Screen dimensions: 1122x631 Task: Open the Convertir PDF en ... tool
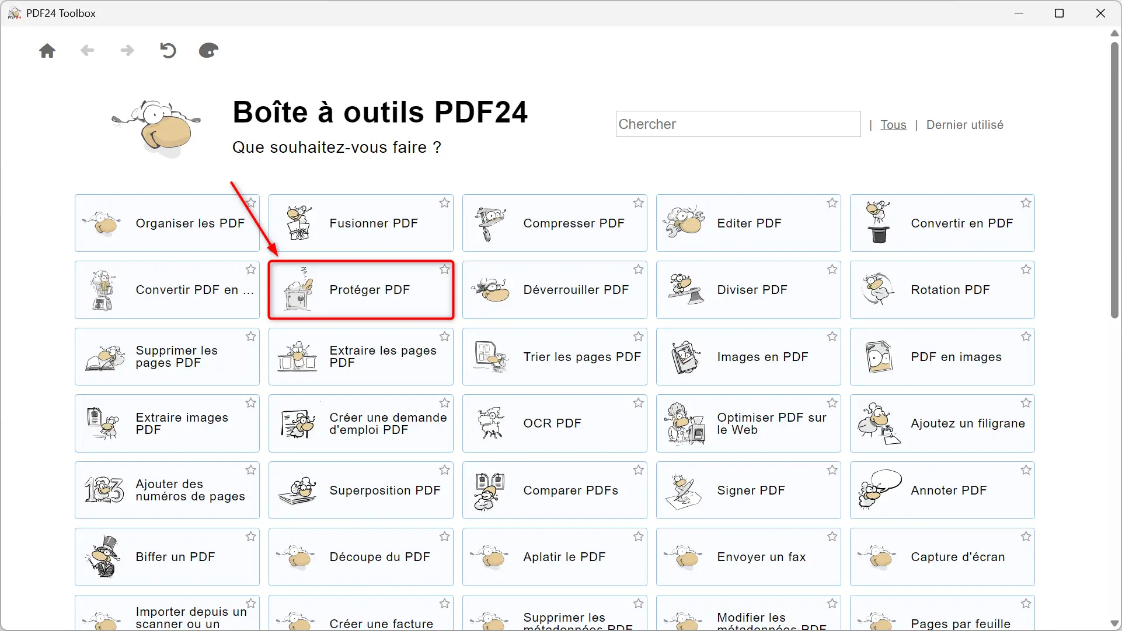pos(167,290)
